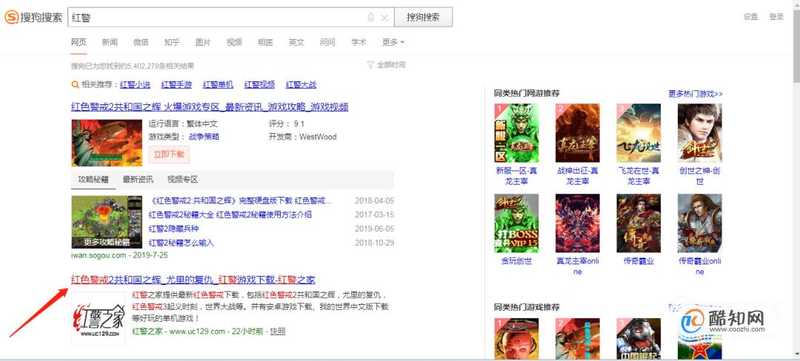The width and height of the screenshot is (800, 361).
Task: Switch to the 新闻 tab
Action: tap(110, 42)
